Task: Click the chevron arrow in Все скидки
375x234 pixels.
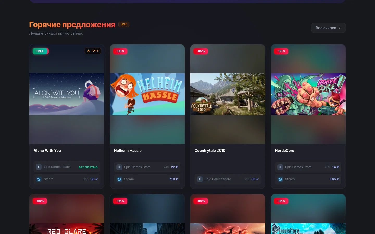Action: (340, 28)
